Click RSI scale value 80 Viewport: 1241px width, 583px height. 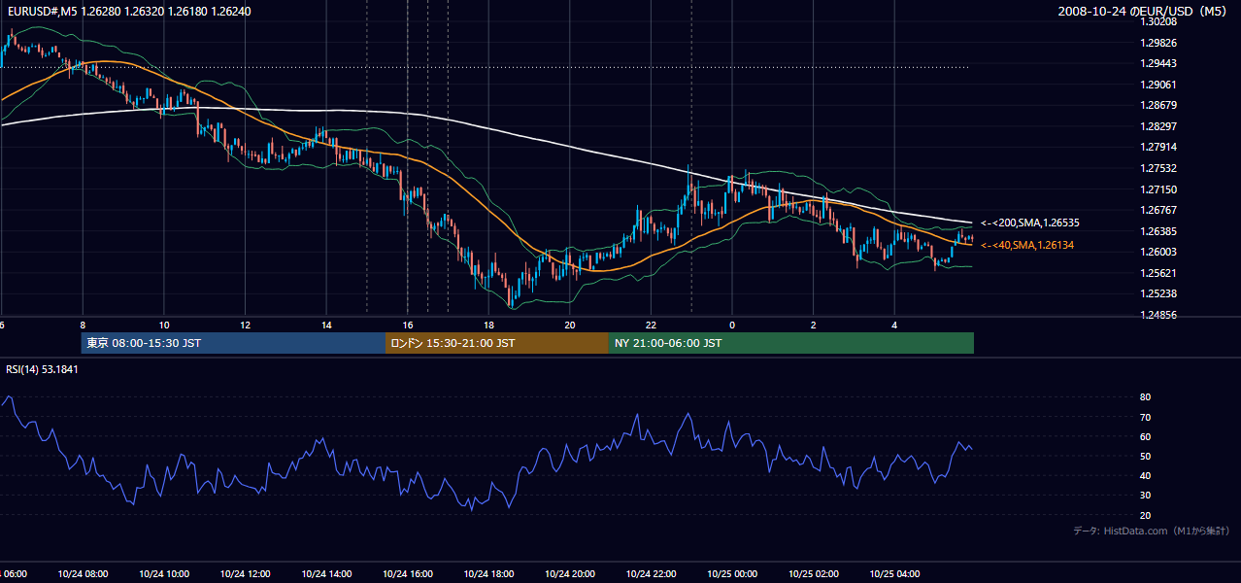click(1145, 397)
